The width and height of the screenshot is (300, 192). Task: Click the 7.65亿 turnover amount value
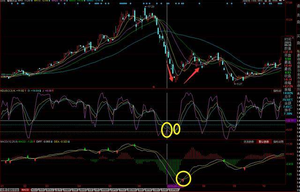(288, 107)
